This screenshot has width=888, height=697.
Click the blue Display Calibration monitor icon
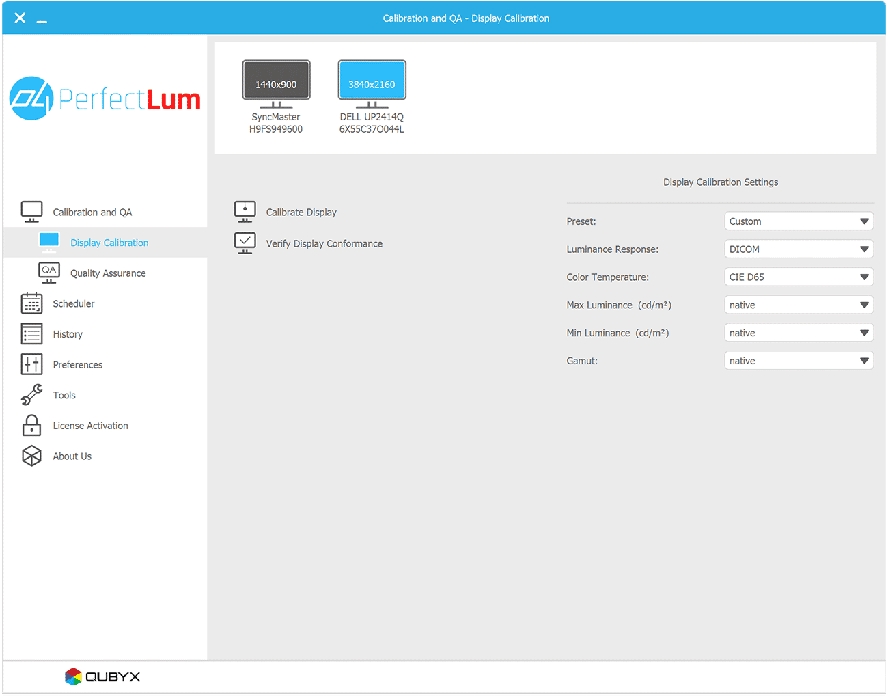tap(49, 242)
